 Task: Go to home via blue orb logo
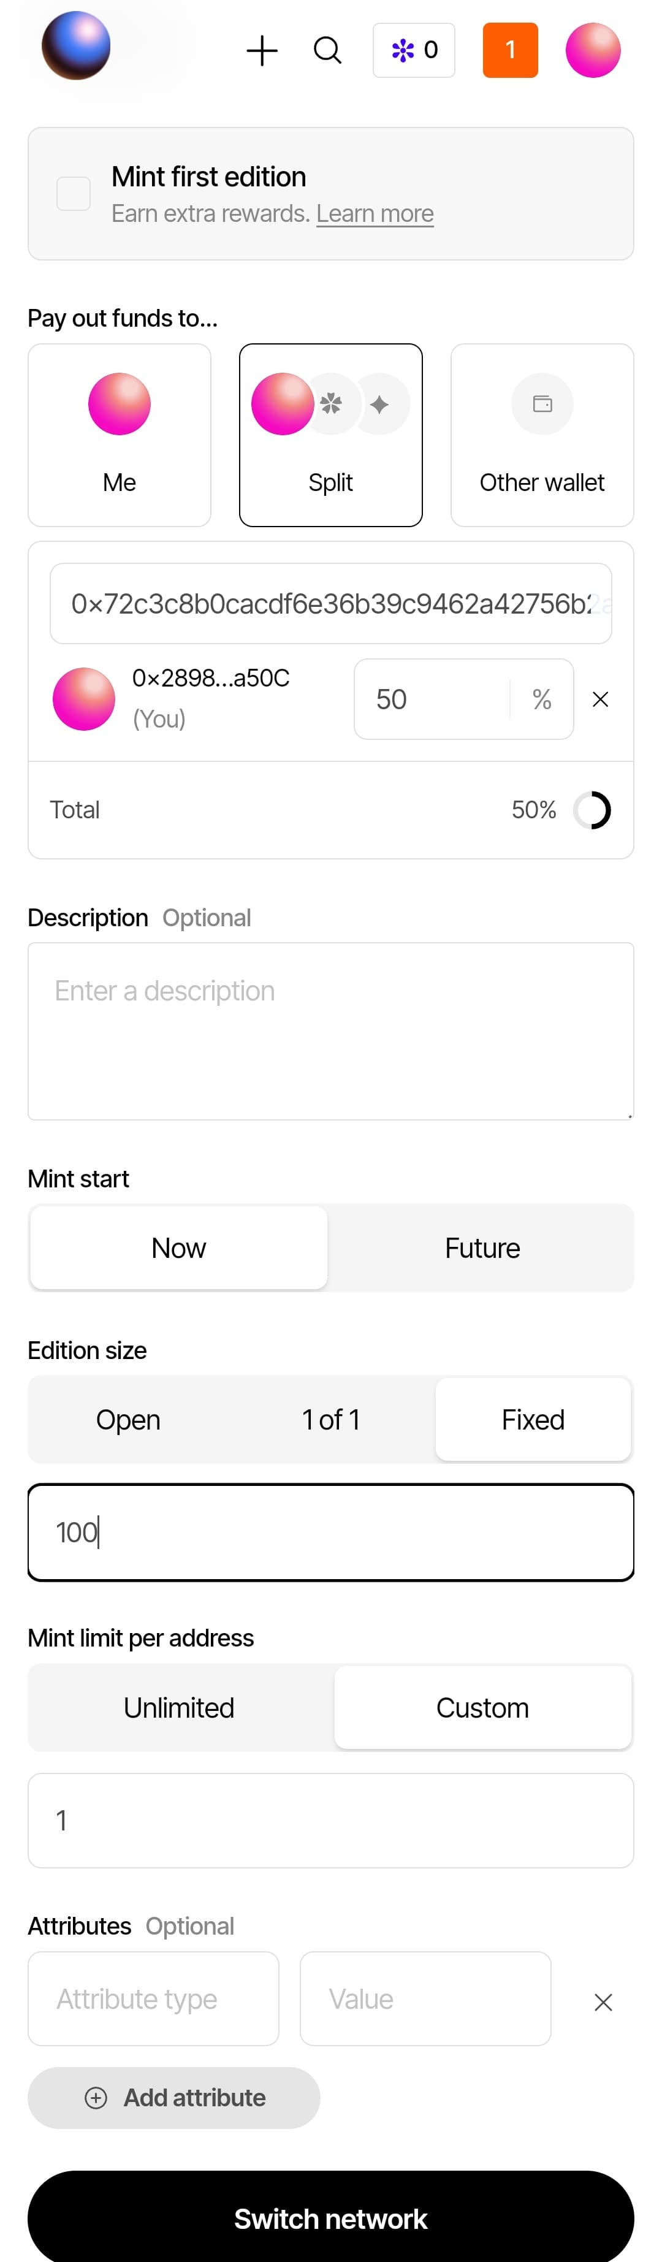pos(77,45)
